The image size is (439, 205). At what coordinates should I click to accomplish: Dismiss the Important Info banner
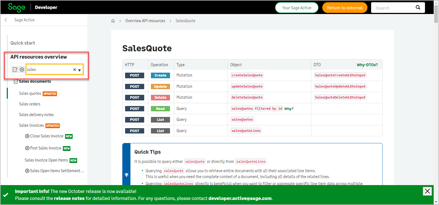click(427, 191)
